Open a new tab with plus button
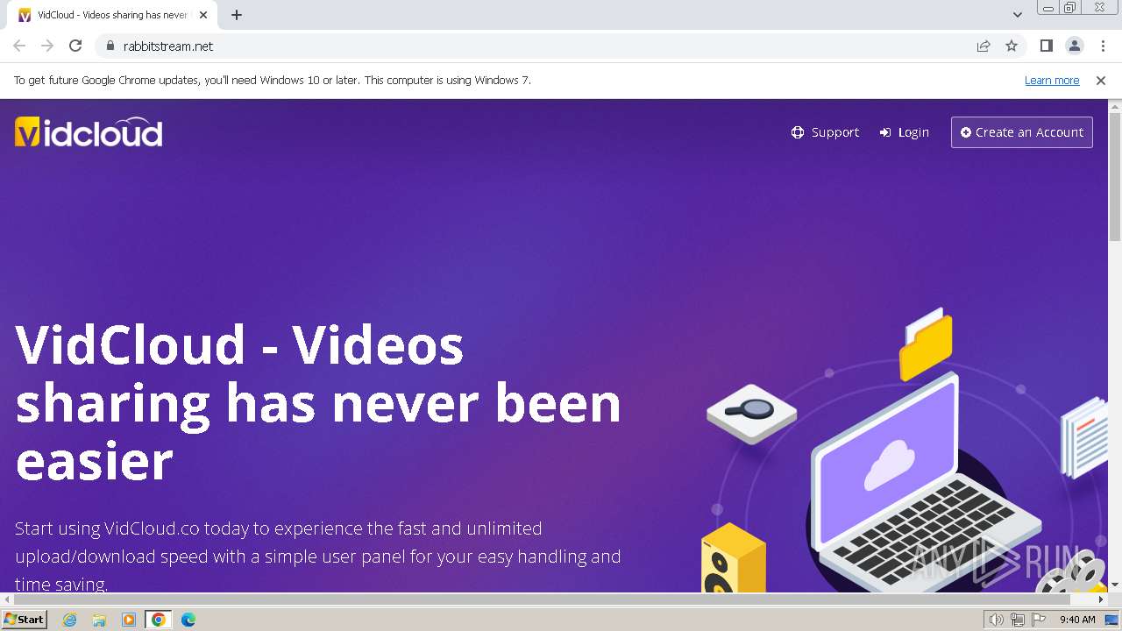The image size is (1122, 631). tap(237, 15)
